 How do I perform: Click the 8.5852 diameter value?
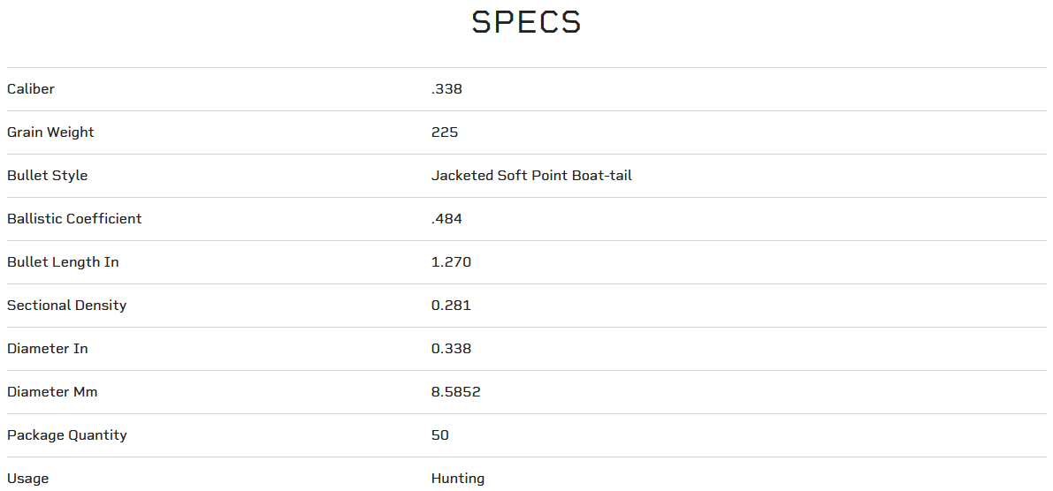[x=456, y=392]
